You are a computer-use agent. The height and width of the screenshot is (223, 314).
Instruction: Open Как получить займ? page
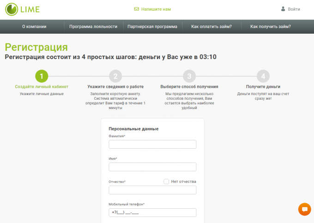[x=271, y=27]
